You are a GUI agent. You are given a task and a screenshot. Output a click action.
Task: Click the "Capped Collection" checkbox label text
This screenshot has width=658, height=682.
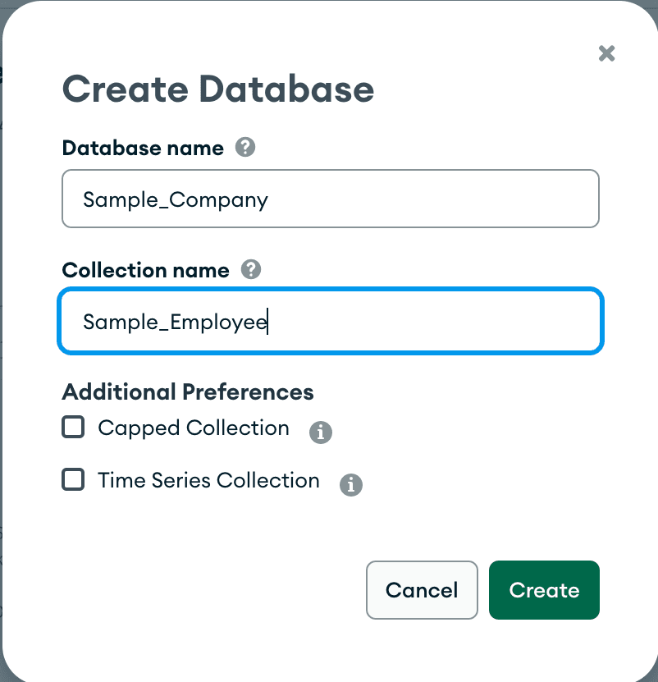pyautogui.click(x=193, y=428)
